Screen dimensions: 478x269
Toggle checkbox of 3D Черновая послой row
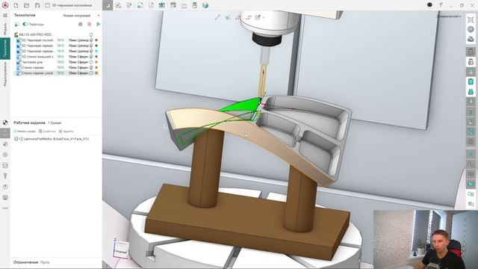91,40
